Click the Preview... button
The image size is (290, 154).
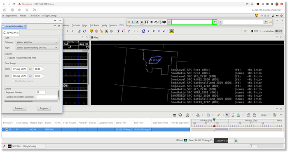(19, 109)
